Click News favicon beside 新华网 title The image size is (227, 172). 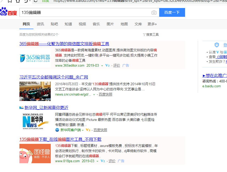pyautogui.click(x=21, y=108)
